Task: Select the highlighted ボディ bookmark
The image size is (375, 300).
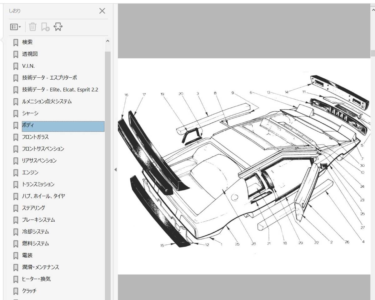Action: point(63,126)
